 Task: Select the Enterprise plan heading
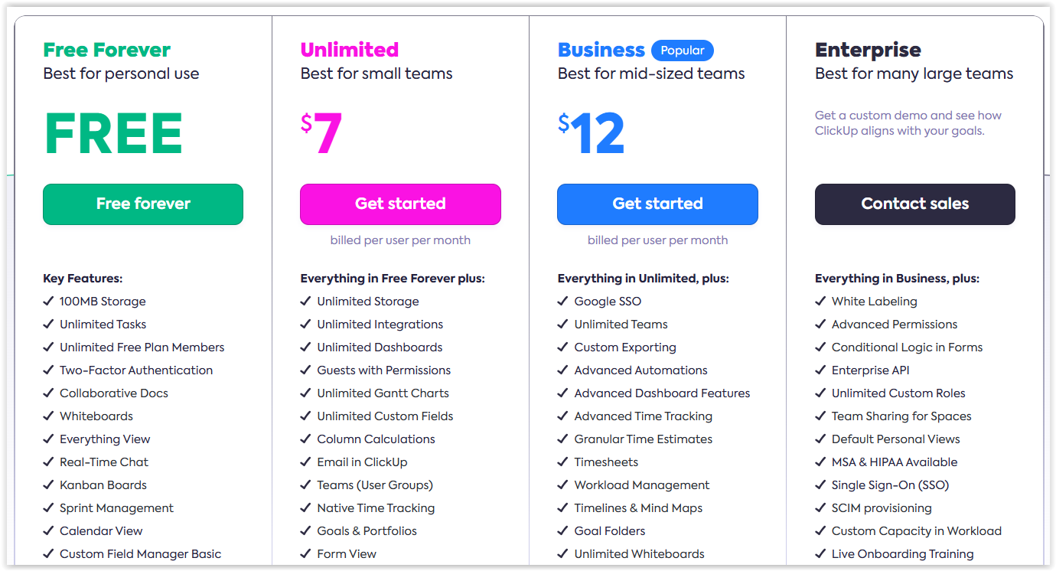point(868,49)
